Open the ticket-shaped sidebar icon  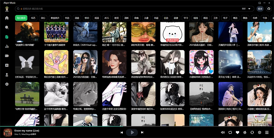pos(7,65)
